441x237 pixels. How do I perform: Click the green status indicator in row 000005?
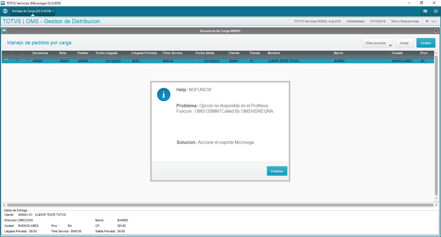[x=6, y=60]
